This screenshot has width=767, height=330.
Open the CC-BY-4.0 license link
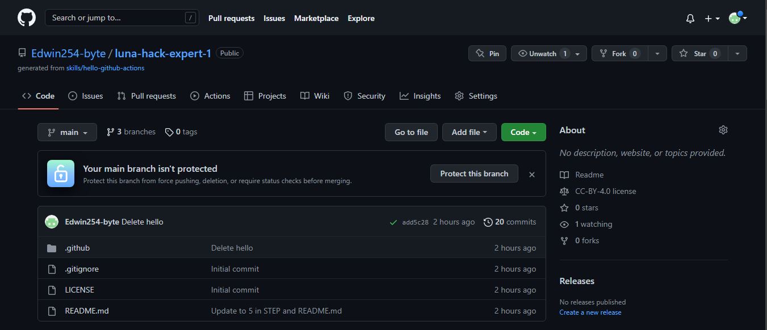coord(598,191)
